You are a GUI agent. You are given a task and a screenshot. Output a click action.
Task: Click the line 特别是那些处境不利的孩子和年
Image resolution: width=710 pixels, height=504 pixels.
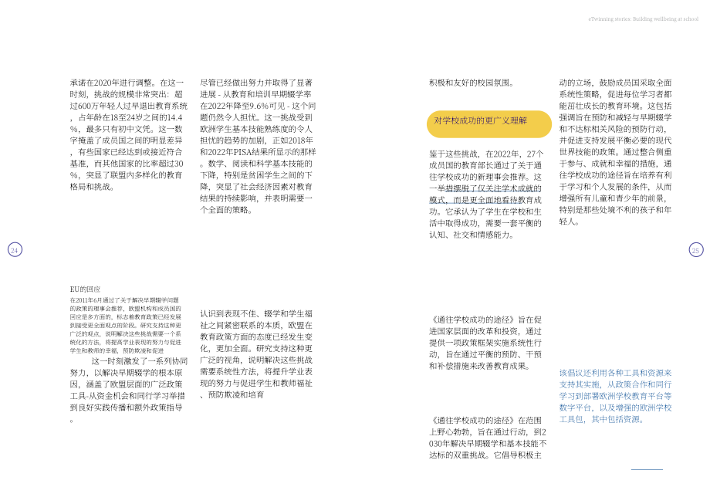click(615, 210)
